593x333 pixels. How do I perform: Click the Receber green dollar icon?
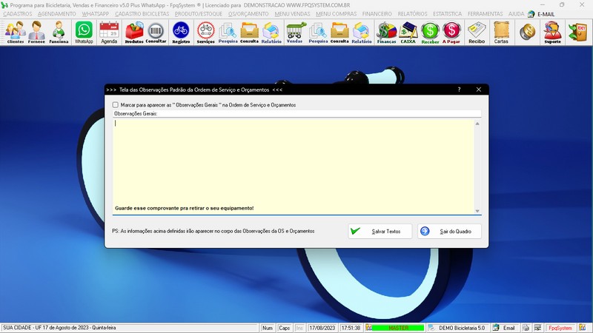430,32
